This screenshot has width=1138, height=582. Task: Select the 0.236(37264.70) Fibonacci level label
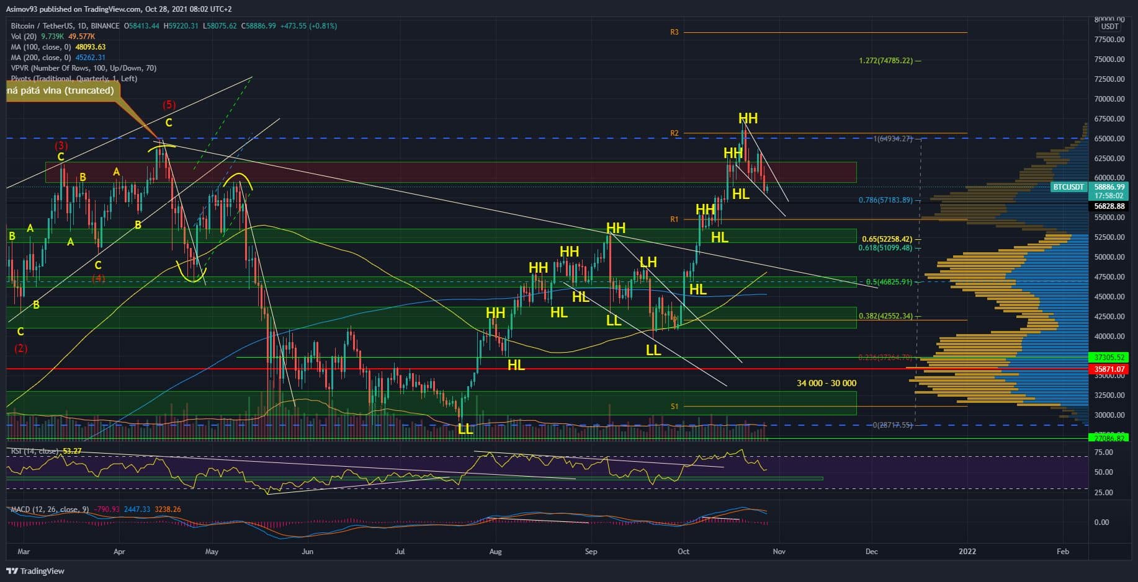pyautogui.click(x=885, y=358)
